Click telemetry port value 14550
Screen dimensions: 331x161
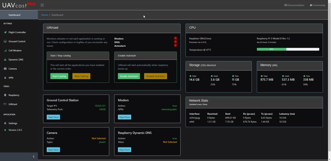point(102,109)
